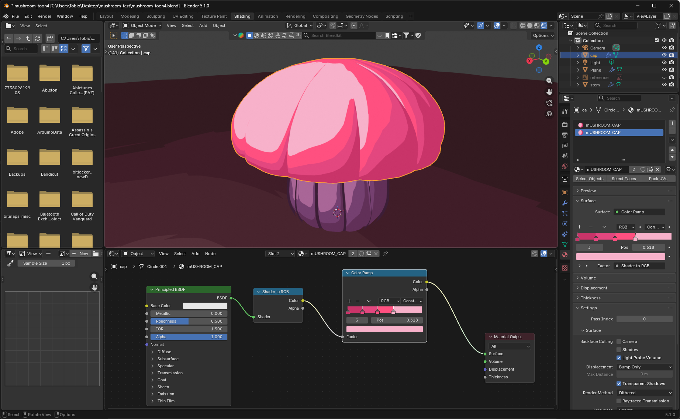Expand the Volume panel in properties
The width and height of the screenshot is (680, 419).
[624, 278]
